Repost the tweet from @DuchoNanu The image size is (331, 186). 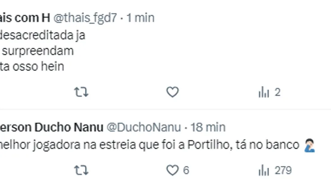[x=81, y=170]
